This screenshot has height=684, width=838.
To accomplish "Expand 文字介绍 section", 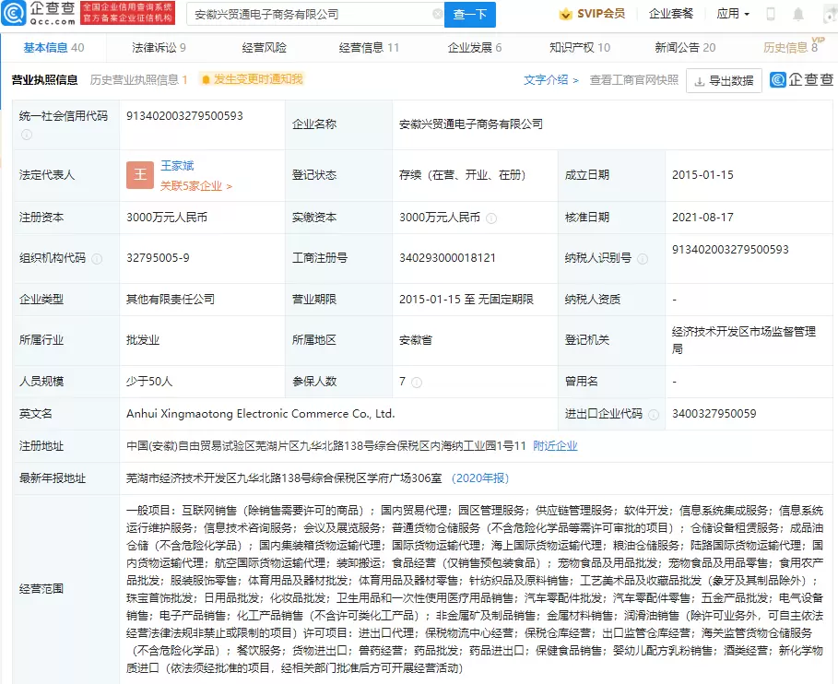I will pos(551,80).
